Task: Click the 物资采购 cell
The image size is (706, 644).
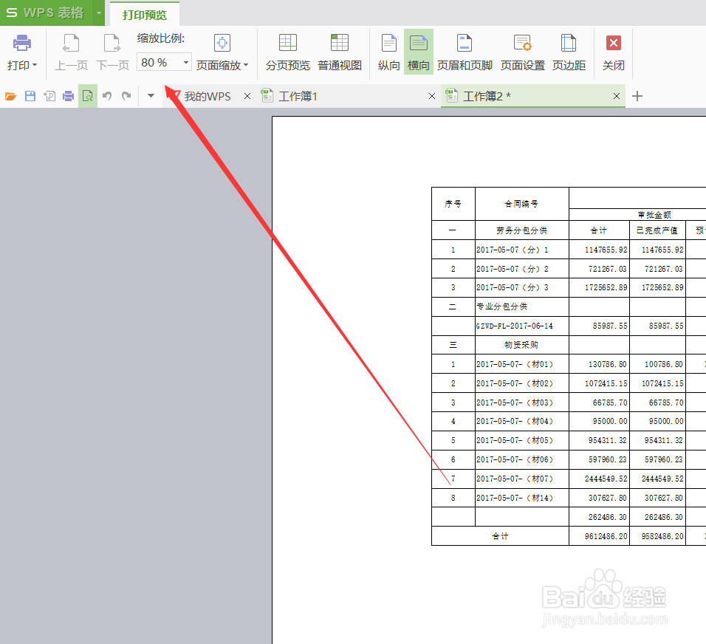Action: point(522,344)
